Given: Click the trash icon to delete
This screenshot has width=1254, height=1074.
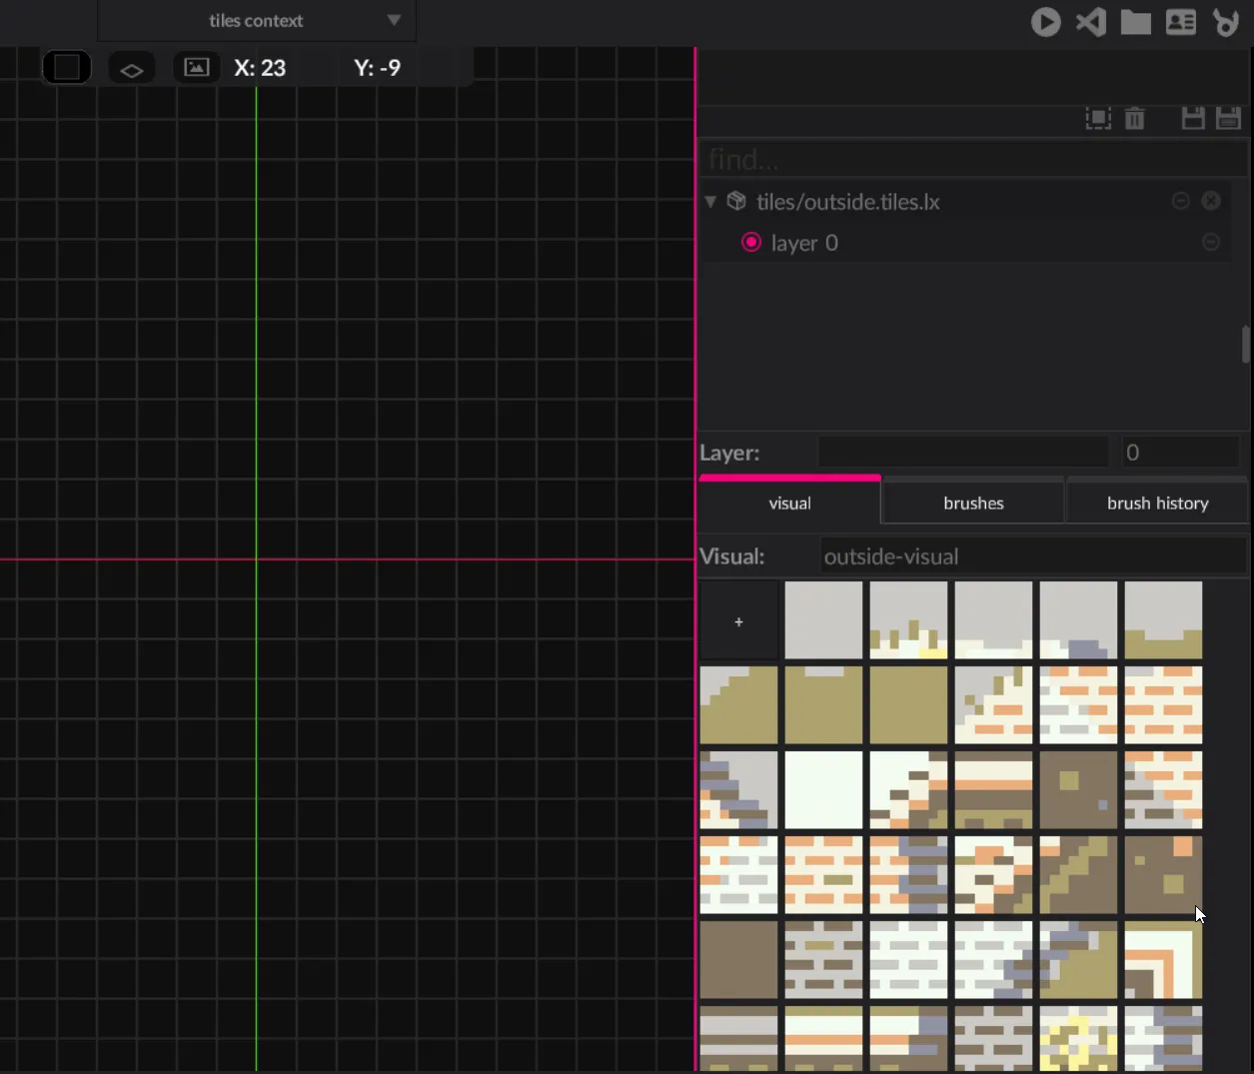Looking at the screenshot, I should click(x=1134, y=119).
